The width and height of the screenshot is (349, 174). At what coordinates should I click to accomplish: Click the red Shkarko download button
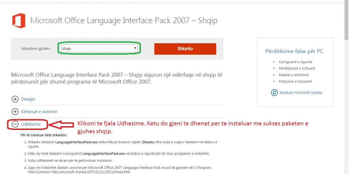(x=185, y=49)
